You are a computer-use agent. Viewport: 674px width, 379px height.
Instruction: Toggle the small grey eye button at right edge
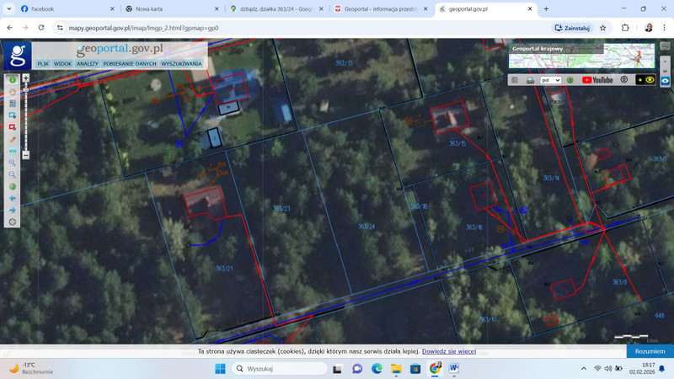click(x=665, y=72)
